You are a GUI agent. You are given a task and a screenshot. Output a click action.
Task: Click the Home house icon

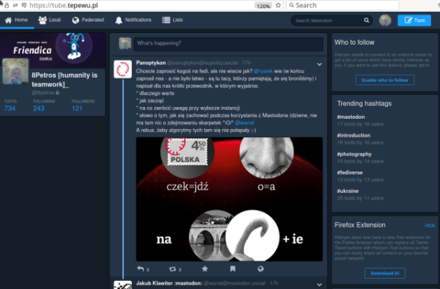click(x=8, y=21)
